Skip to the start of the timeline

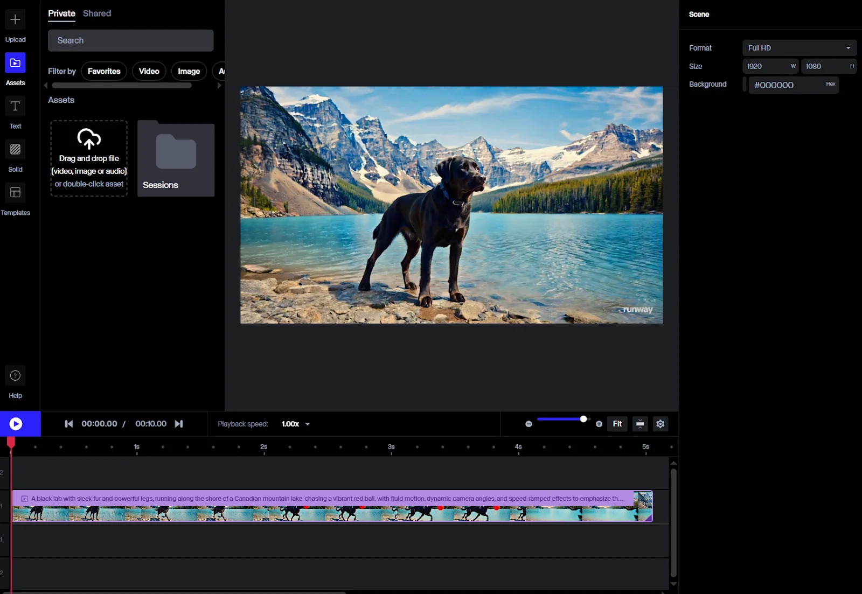click(69, 424)
